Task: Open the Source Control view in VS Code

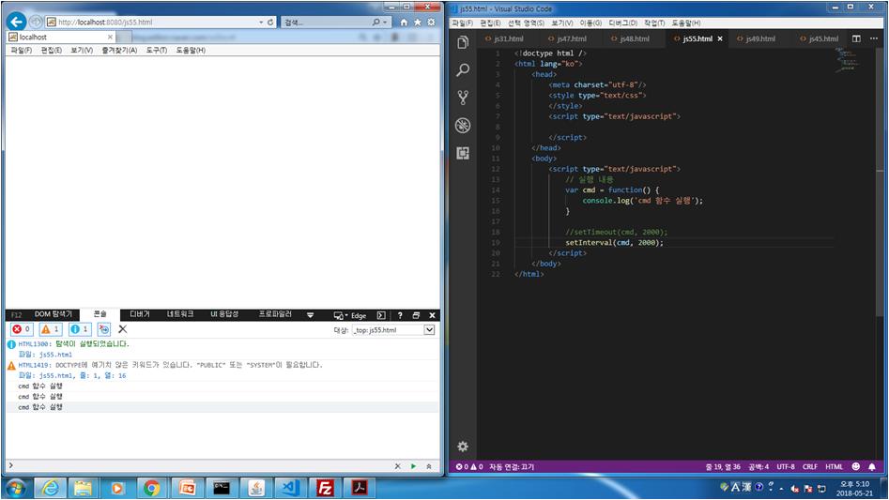Action: click(463, 98)
